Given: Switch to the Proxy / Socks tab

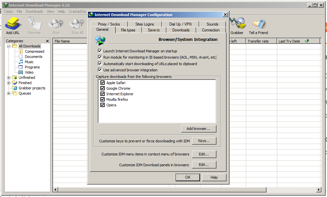Looking at the screenshot, I should pyautogui.click(x=109, y=24).
